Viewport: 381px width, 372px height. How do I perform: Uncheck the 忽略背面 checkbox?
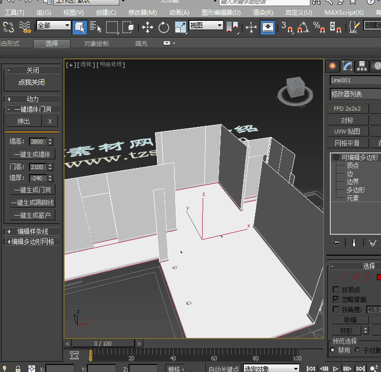tap(336, 299)
